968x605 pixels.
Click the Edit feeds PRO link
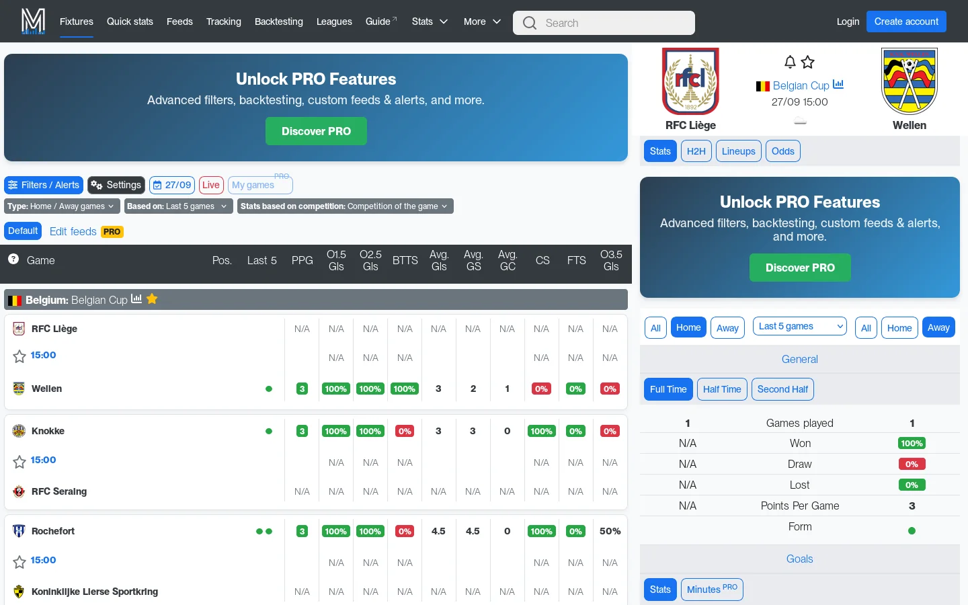pyautogui.click(x=87, y=231)
